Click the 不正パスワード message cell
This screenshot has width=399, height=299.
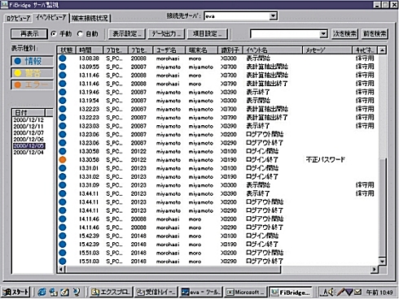click(326, 160)
